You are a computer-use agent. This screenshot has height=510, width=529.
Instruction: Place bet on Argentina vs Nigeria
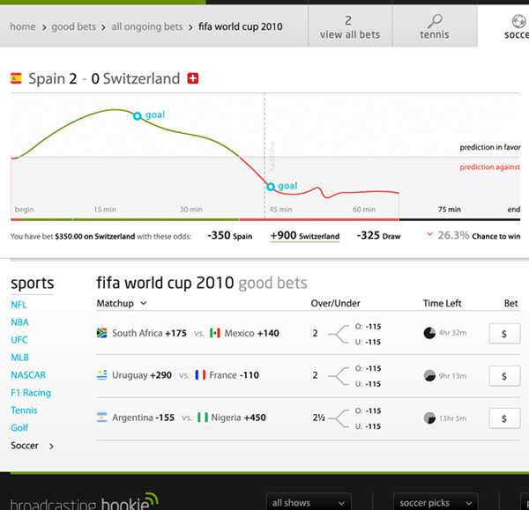pyautogui.click(x=504, y=418)
